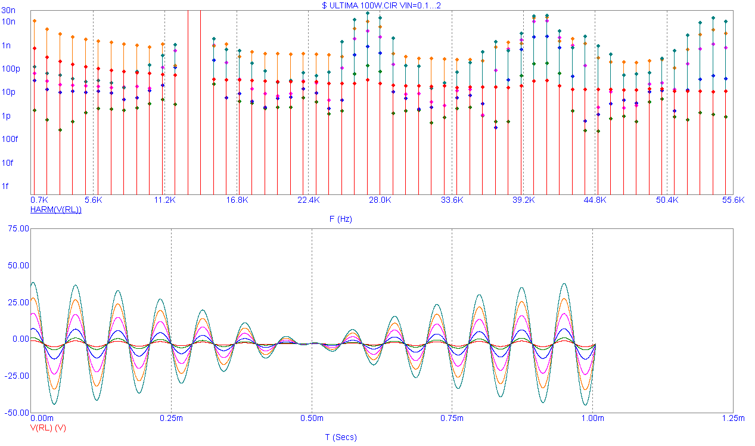This screenshot has width=755, height=446.
Task: Click the 25.00 voltage tick label
Action: [20, 302]
